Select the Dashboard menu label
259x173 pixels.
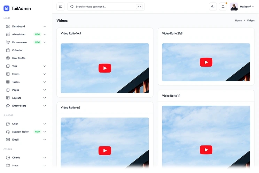pyautogui.click(x=18, y=27)
